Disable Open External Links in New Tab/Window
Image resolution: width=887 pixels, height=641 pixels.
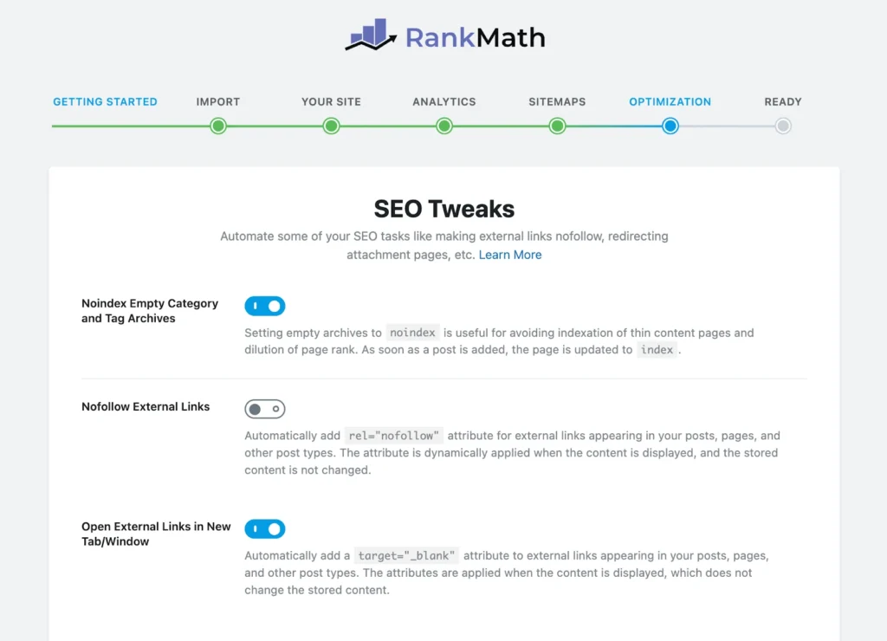tap(264, 528)
